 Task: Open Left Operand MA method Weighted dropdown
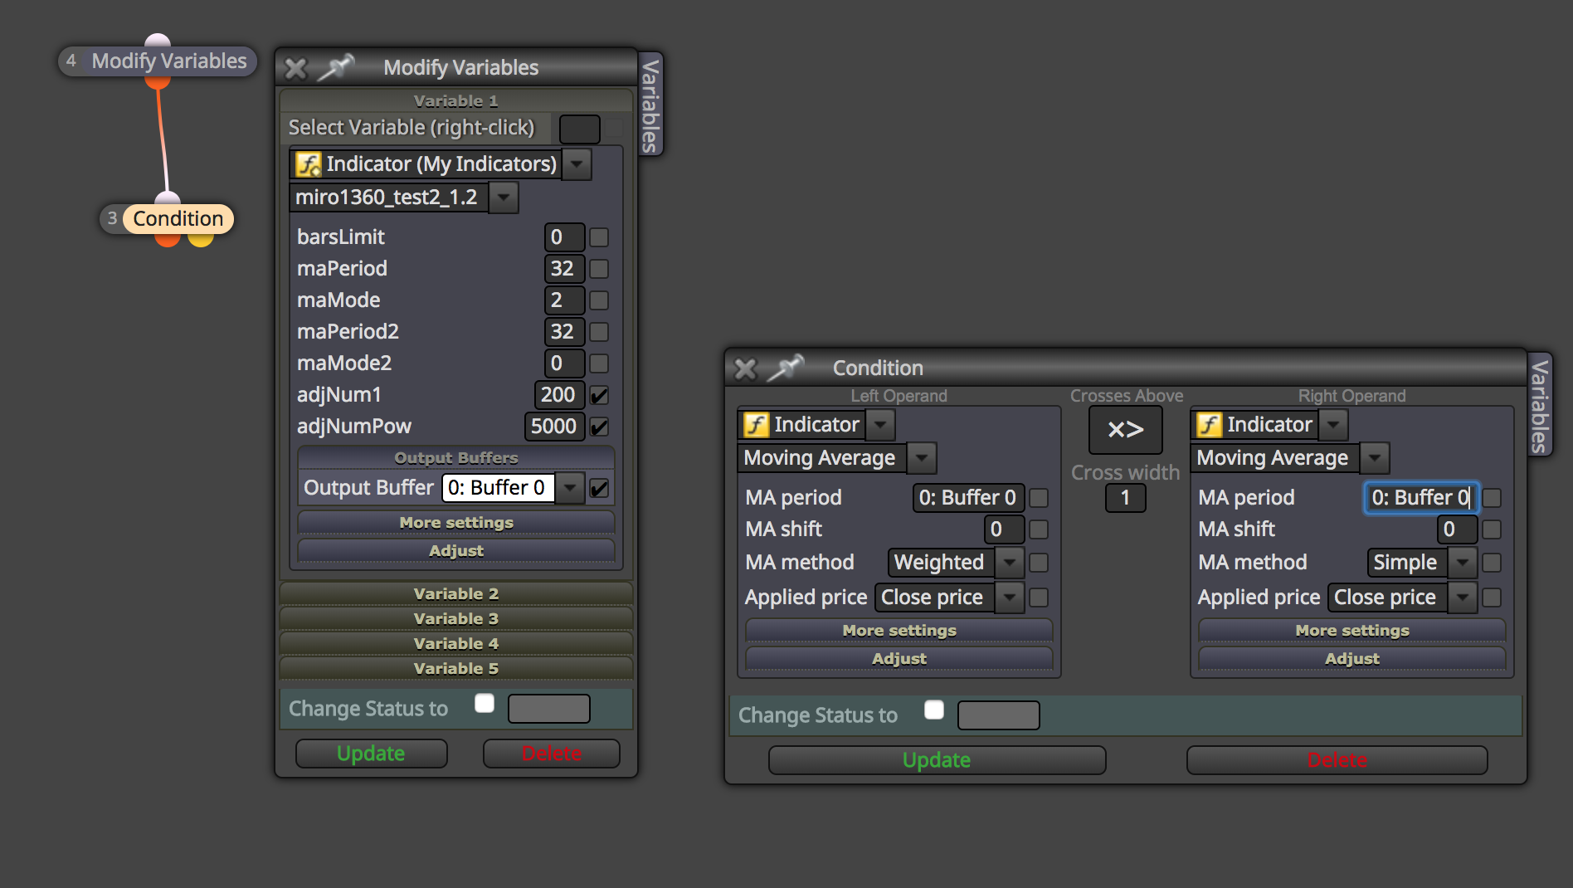pyautogui.click(x=1010, y=563)
